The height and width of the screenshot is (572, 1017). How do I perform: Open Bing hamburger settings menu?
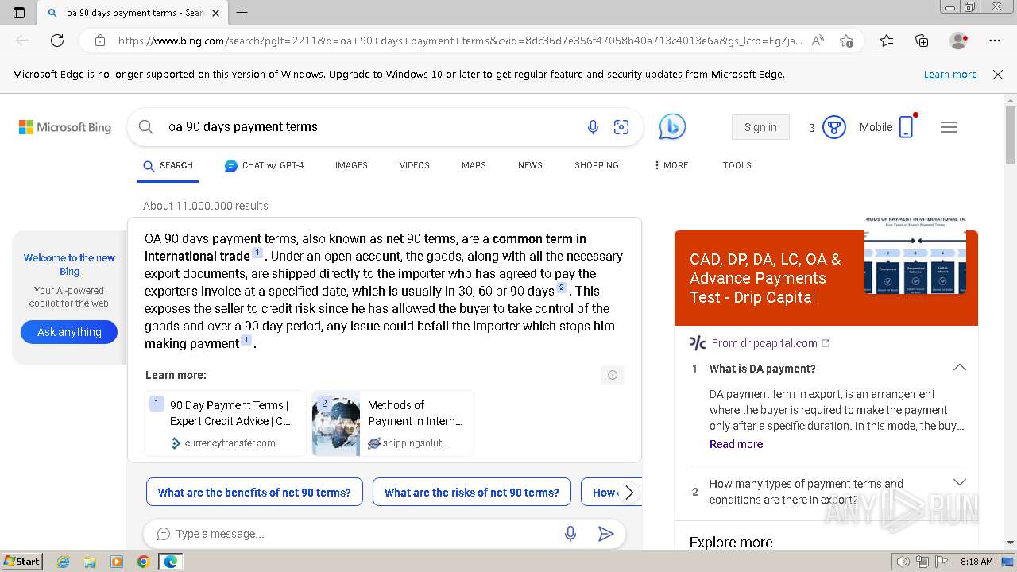949,127
